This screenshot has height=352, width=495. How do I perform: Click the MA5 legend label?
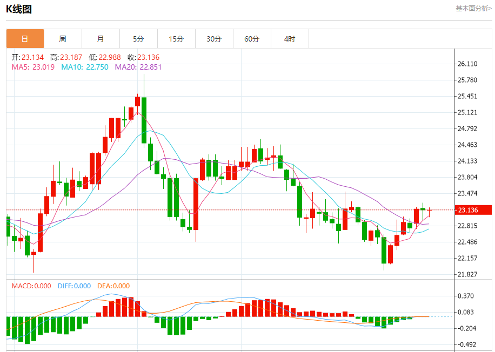click(33, 67)
